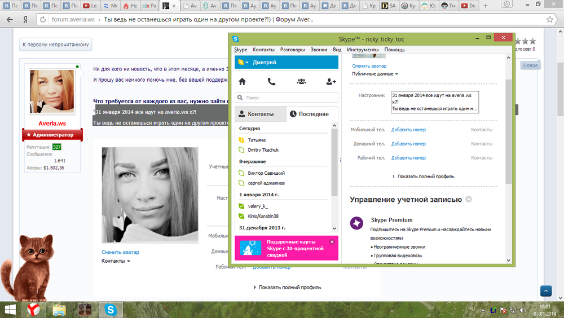Open the call phones dial icon
This screenshot has height=318, width=564.
click(271, 81)
